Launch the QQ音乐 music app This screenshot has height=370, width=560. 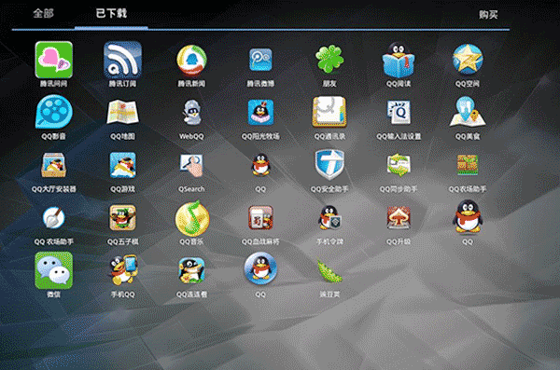(192, 218)
